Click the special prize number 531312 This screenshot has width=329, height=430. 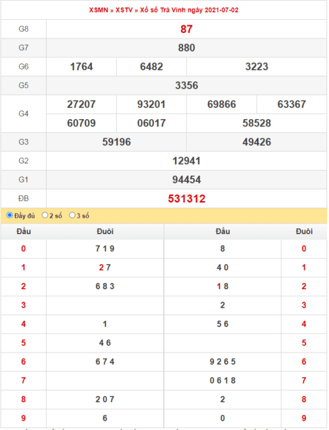(x=186, y=198)
